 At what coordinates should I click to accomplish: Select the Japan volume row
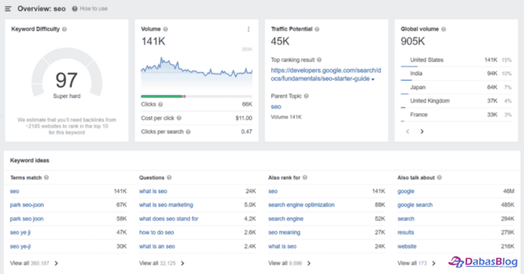point(456,88)
